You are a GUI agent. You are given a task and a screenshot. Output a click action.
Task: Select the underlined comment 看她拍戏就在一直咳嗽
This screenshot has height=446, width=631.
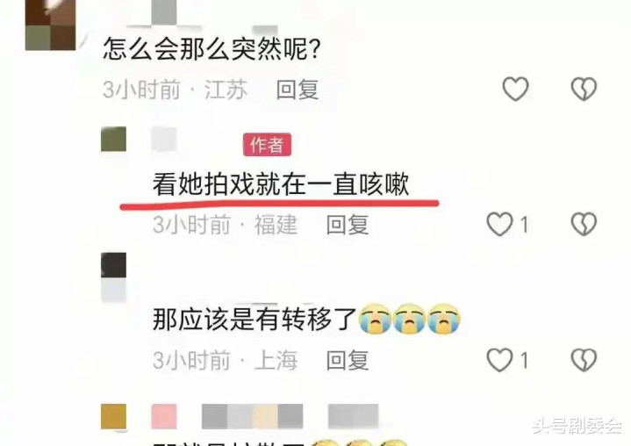pyautogui.click(x=281, y=184)
